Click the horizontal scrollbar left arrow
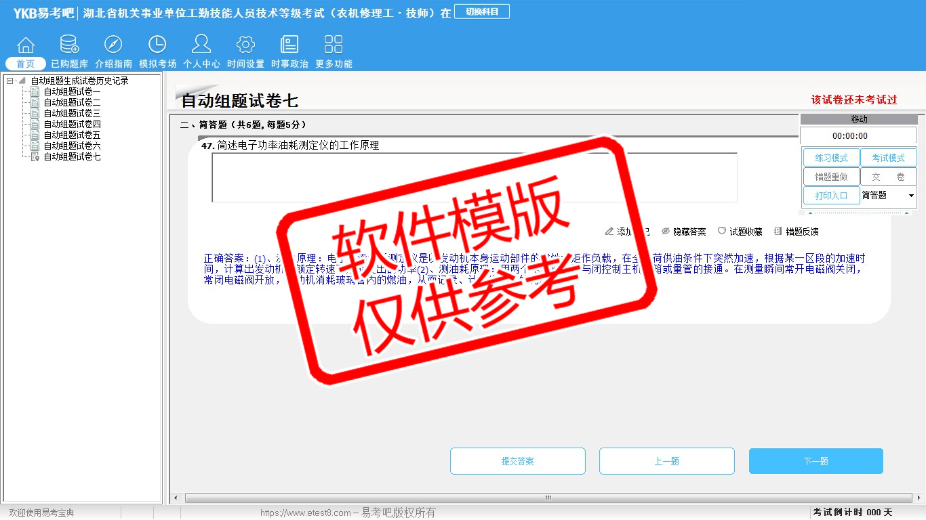This screenshot has width=926, height=520. click(x=175, y=498)
